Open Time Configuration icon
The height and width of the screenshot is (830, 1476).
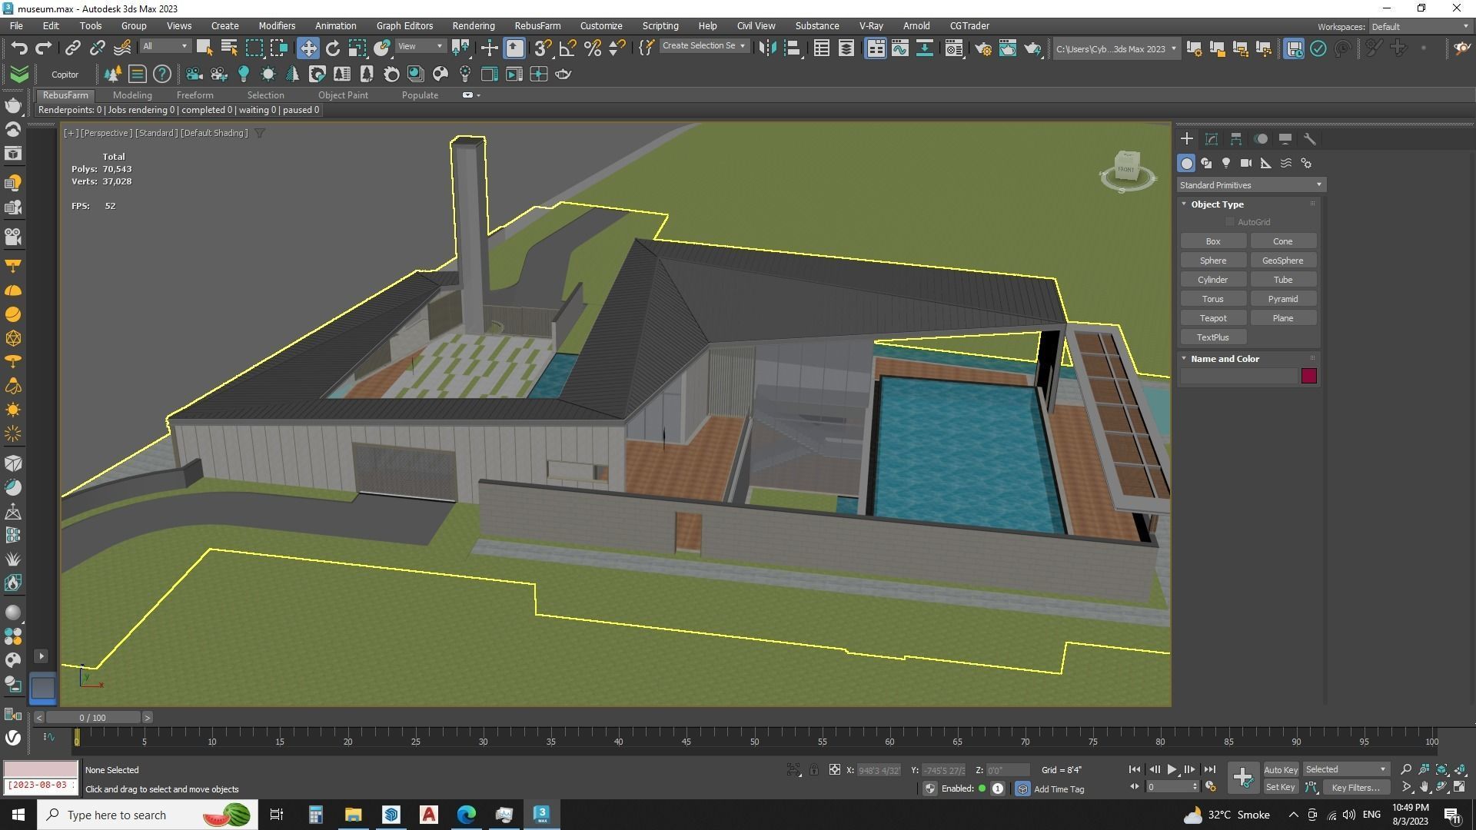tap(1210, 786)
